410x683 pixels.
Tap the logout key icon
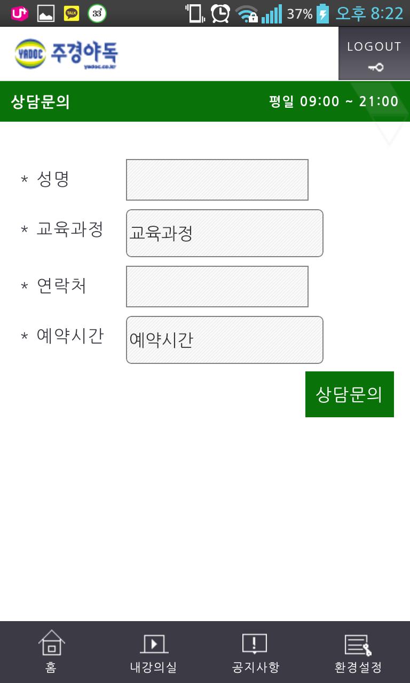pyautogui.click(x=375, y=67)
